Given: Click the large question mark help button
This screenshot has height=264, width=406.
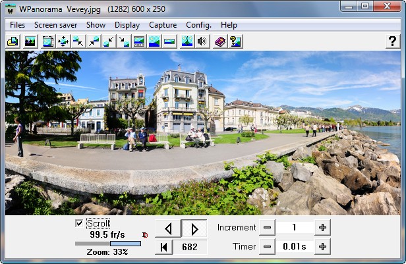Looking at the screenshot, I should [393, 41].
